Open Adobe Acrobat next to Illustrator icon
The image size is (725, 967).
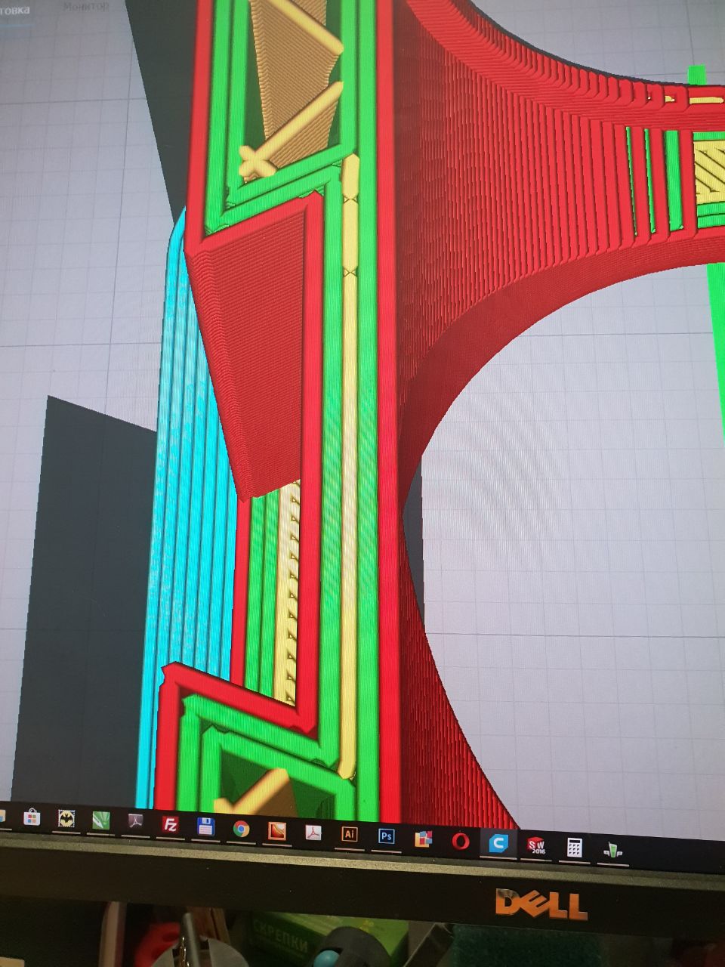[313, 833]
